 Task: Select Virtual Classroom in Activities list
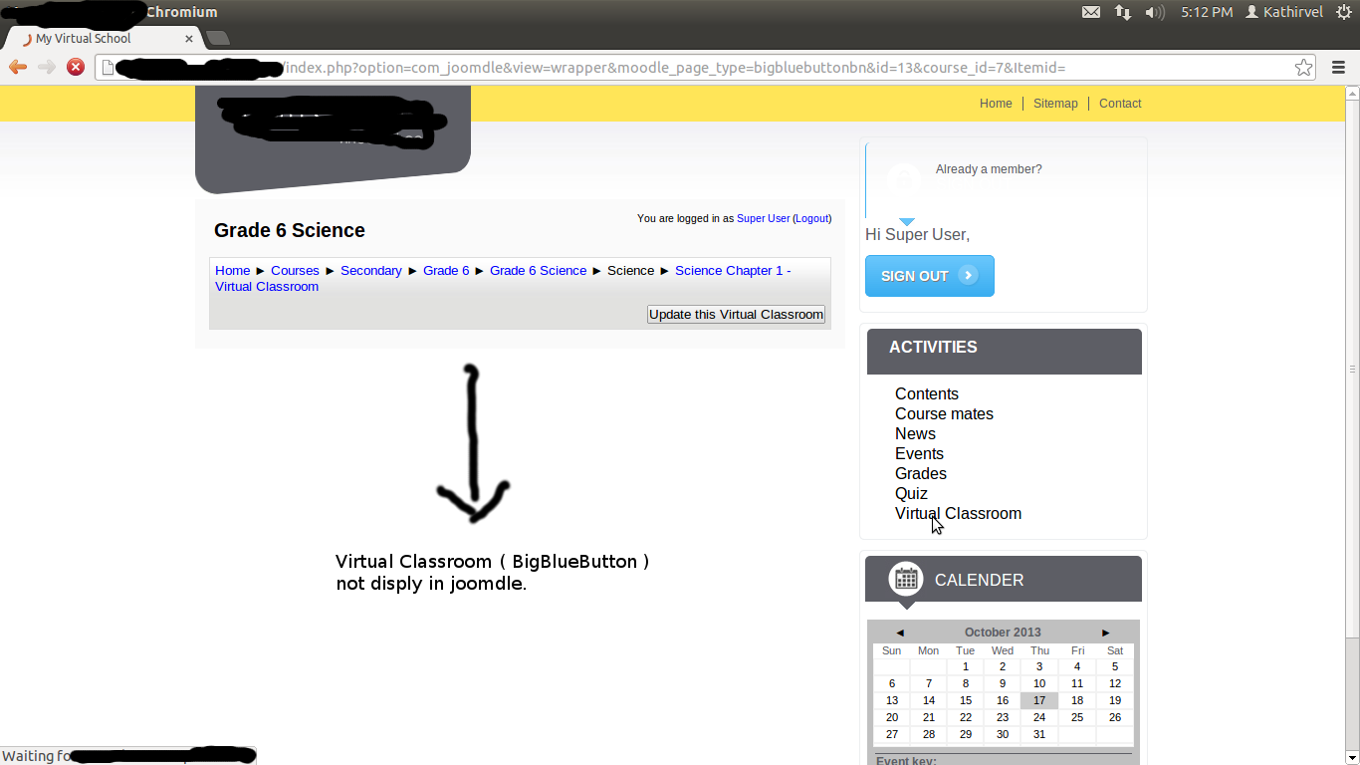pyautogui.click(x=958, y=513)
